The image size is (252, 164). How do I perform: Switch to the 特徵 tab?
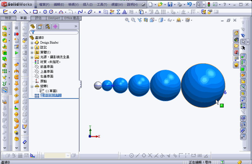[8, 18]
